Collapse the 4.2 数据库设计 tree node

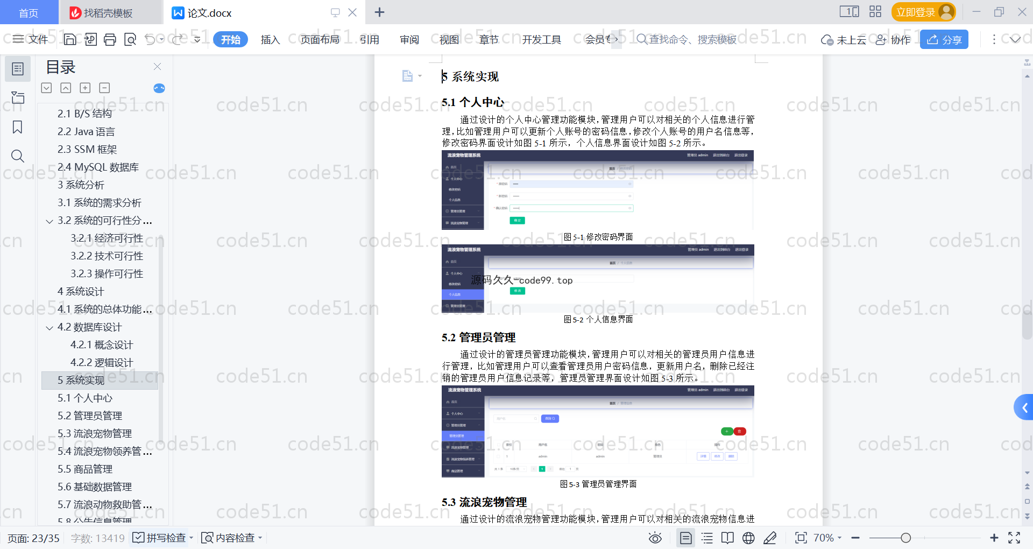point(49,328)
